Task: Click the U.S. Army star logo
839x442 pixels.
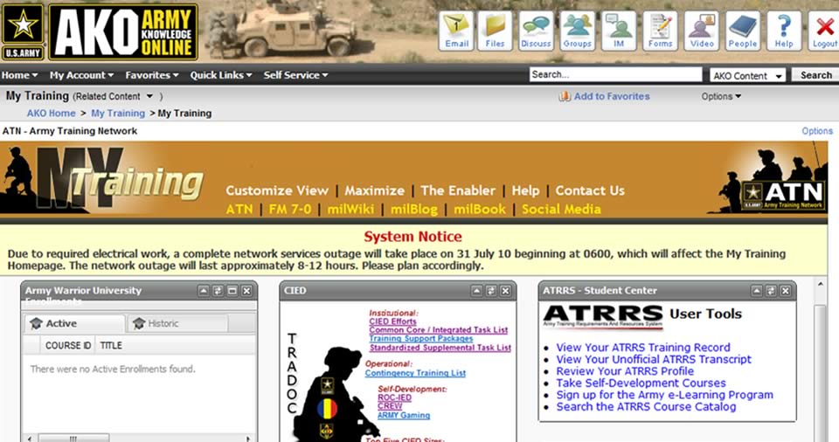Action: coord(23,31)
